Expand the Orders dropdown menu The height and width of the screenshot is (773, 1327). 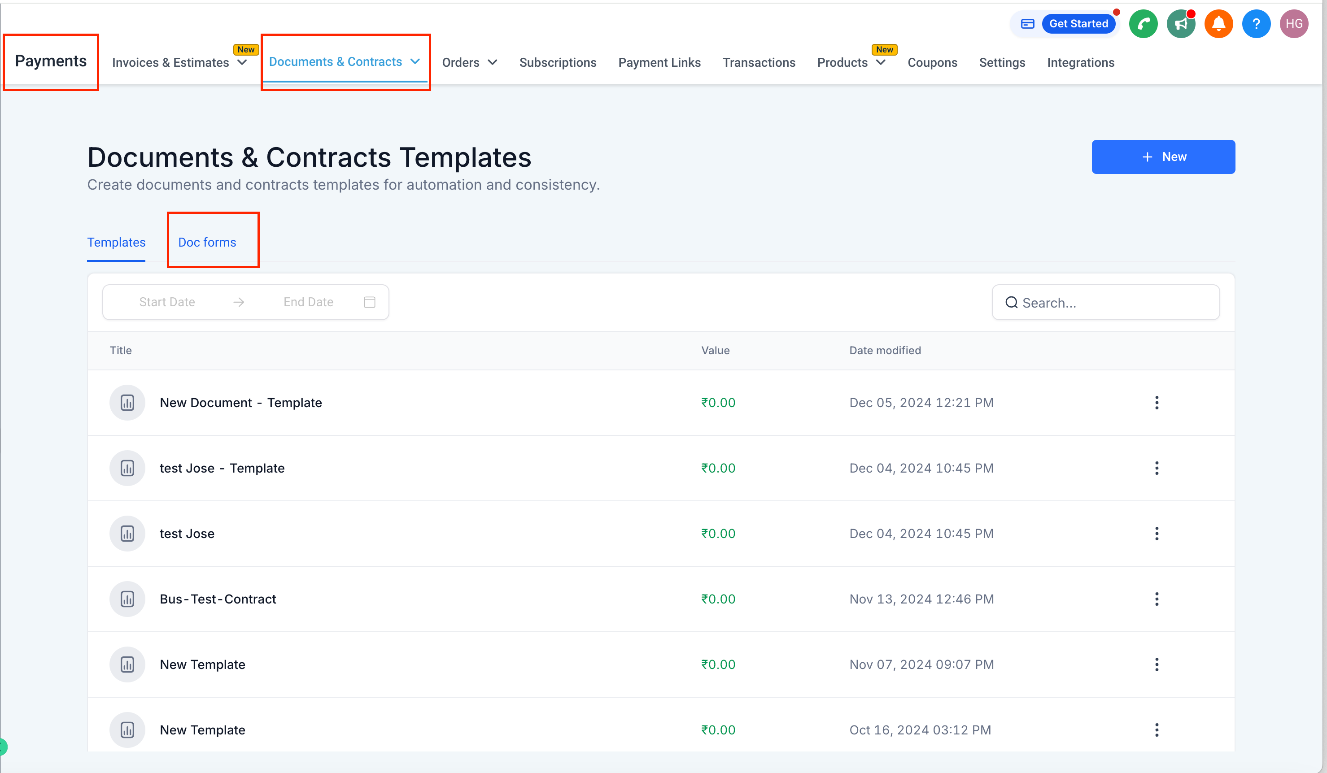[x=493, y=63]
